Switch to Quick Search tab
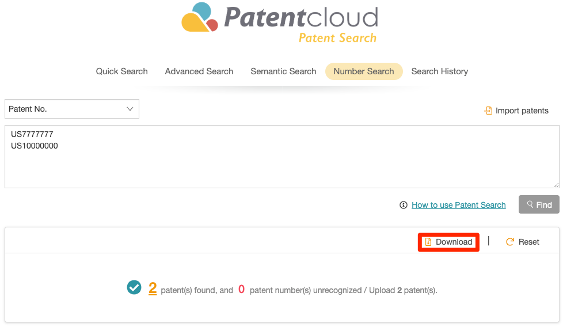This screenshot has height=327, width=563. (121, 71)
